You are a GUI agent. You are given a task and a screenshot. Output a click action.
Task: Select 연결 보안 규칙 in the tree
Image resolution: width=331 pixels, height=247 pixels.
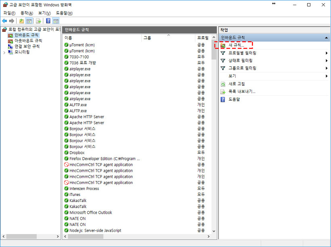[x=27, y=46]
